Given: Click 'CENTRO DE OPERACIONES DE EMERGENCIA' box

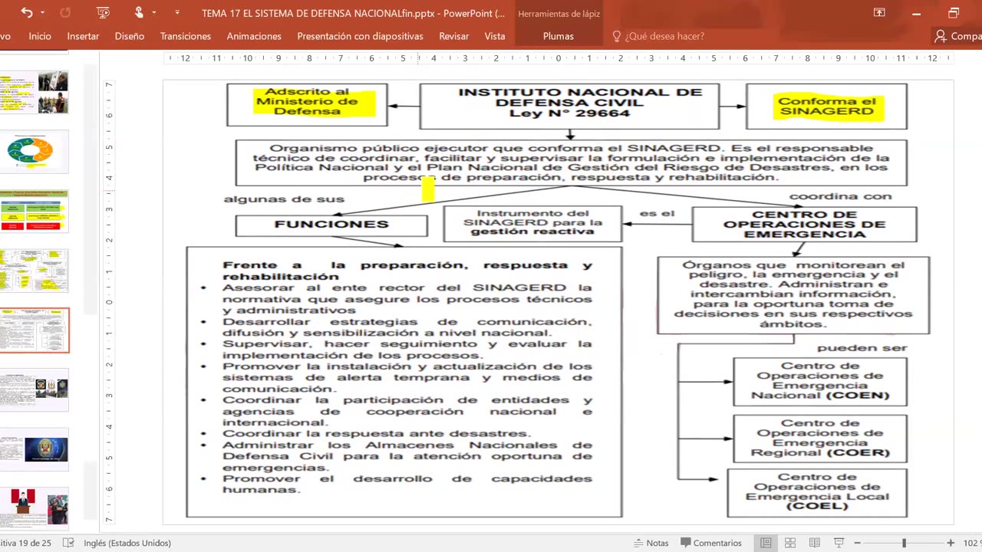Looking at the screenshot, I should (804, 225).
